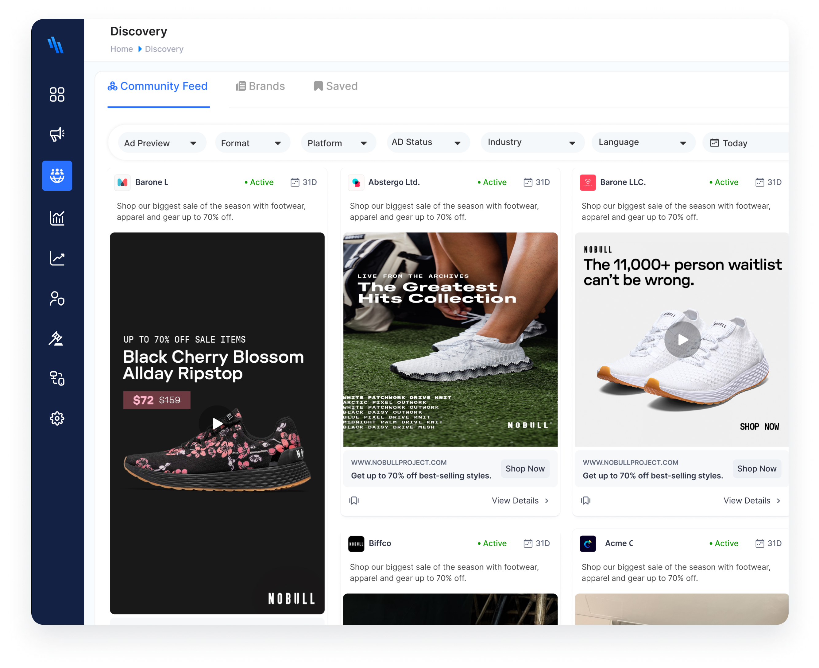Screen dimensions: 819x668
Task: Select the highlighted community globe sidebar icon
Action: [x=57, y=176]
